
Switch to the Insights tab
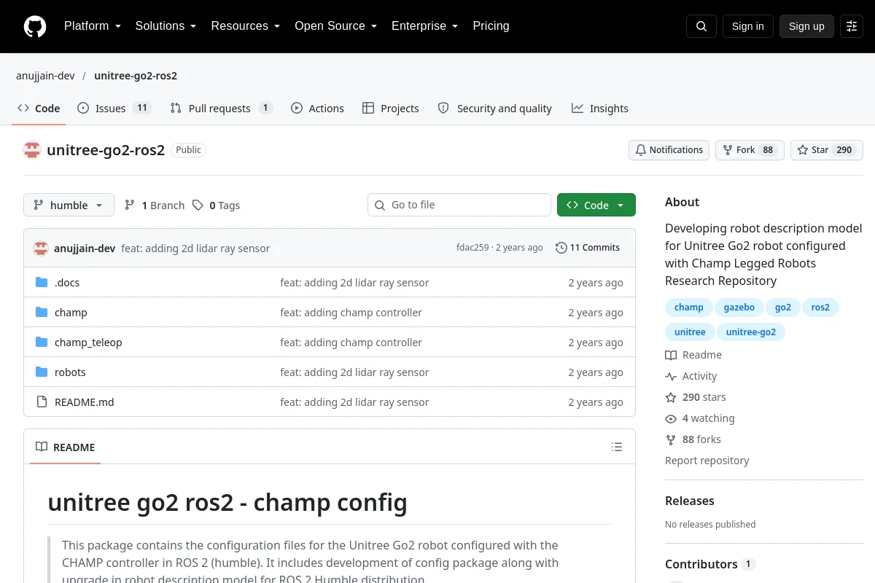(x=600, y=109)
